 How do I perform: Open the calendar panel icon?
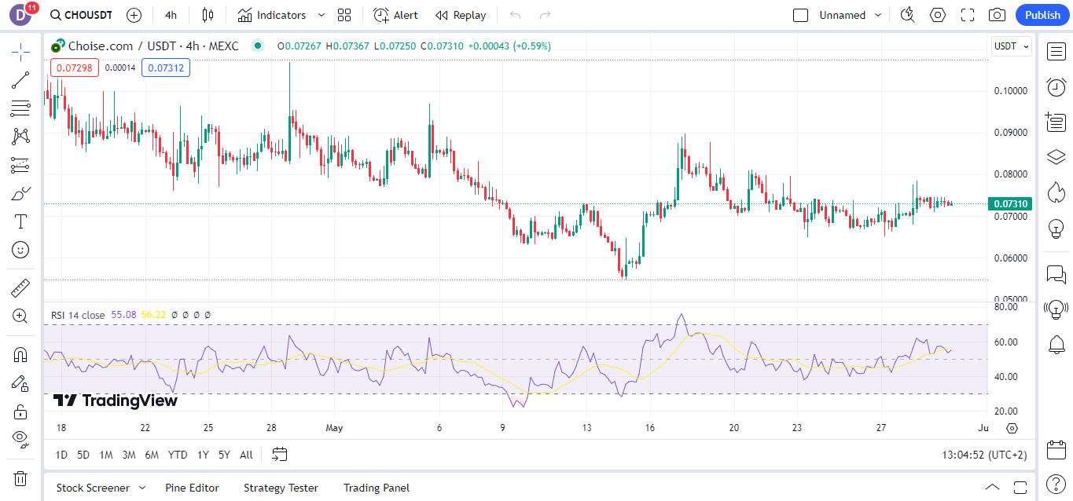1056,450
